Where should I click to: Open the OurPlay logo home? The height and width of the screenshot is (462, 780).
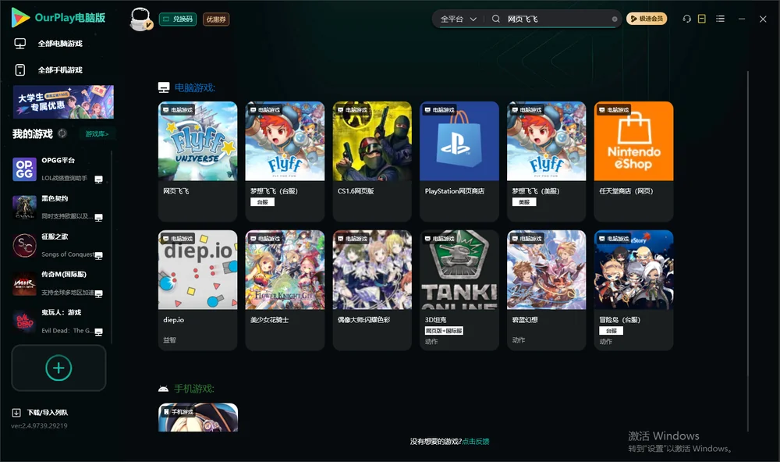click(x=58, y=17)
